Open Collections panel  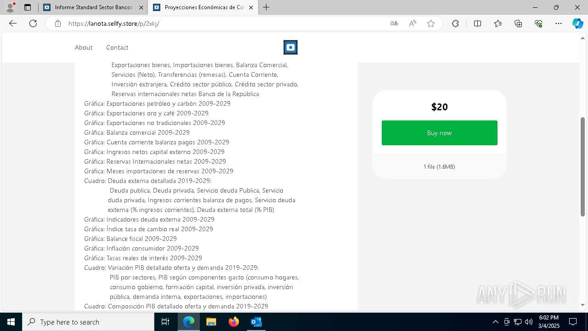pos(518,23)
